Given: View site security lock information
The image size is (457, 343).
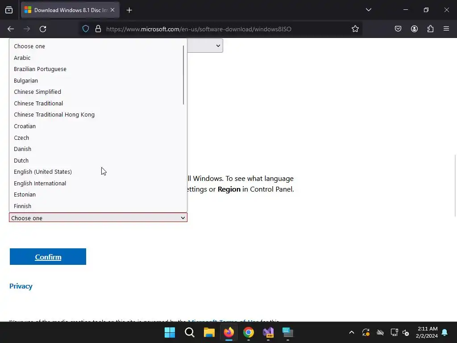Looking at the screenshot, I should (x=98, y=29).
